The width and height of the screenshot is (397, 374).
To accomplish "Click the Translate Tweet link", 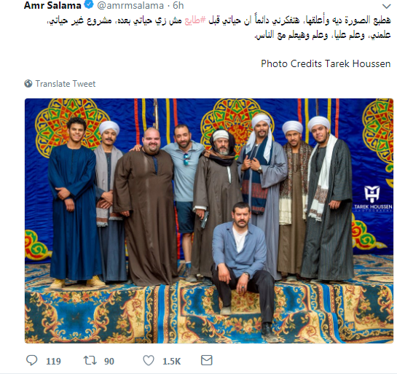I will point(66,84).
